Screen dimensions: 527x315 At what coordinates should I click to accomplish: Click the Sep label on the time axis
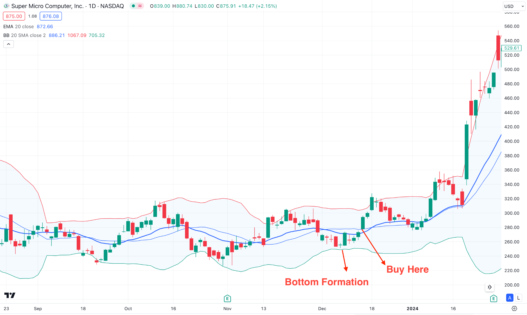[x=38, y=309]
